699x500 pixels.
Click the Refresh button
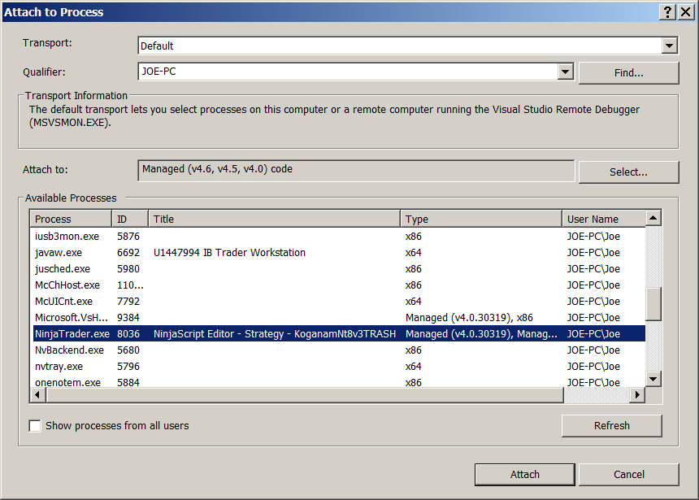coord(611,425)
